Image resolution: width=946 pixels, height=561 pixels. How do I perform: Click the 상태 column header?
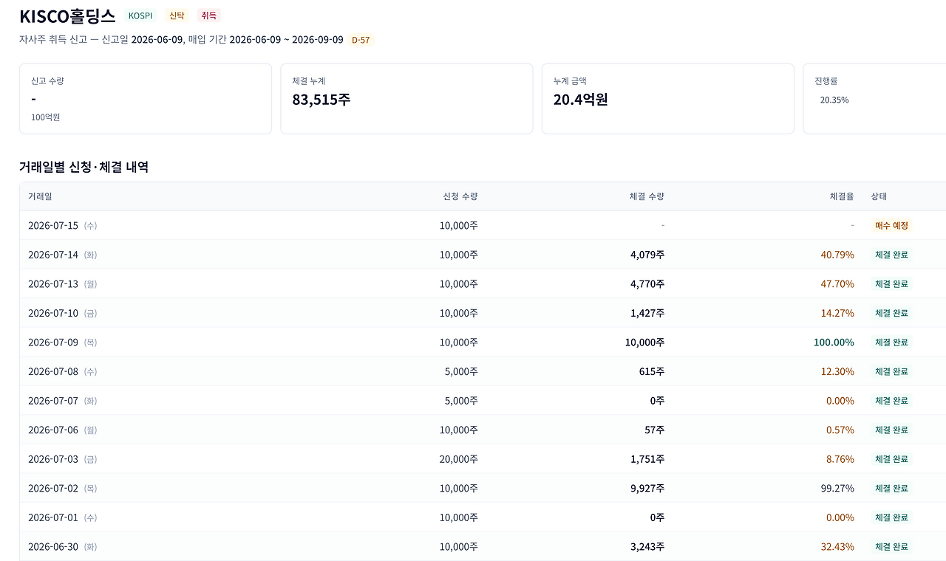(879, 196)
